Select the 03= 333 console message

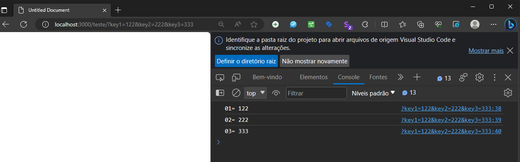pos(236,131)
